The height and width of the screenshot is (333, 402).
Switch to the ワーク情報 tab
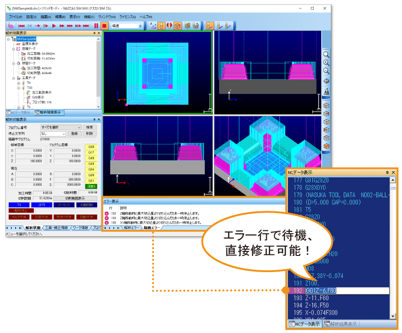click(x=80, y=228)
